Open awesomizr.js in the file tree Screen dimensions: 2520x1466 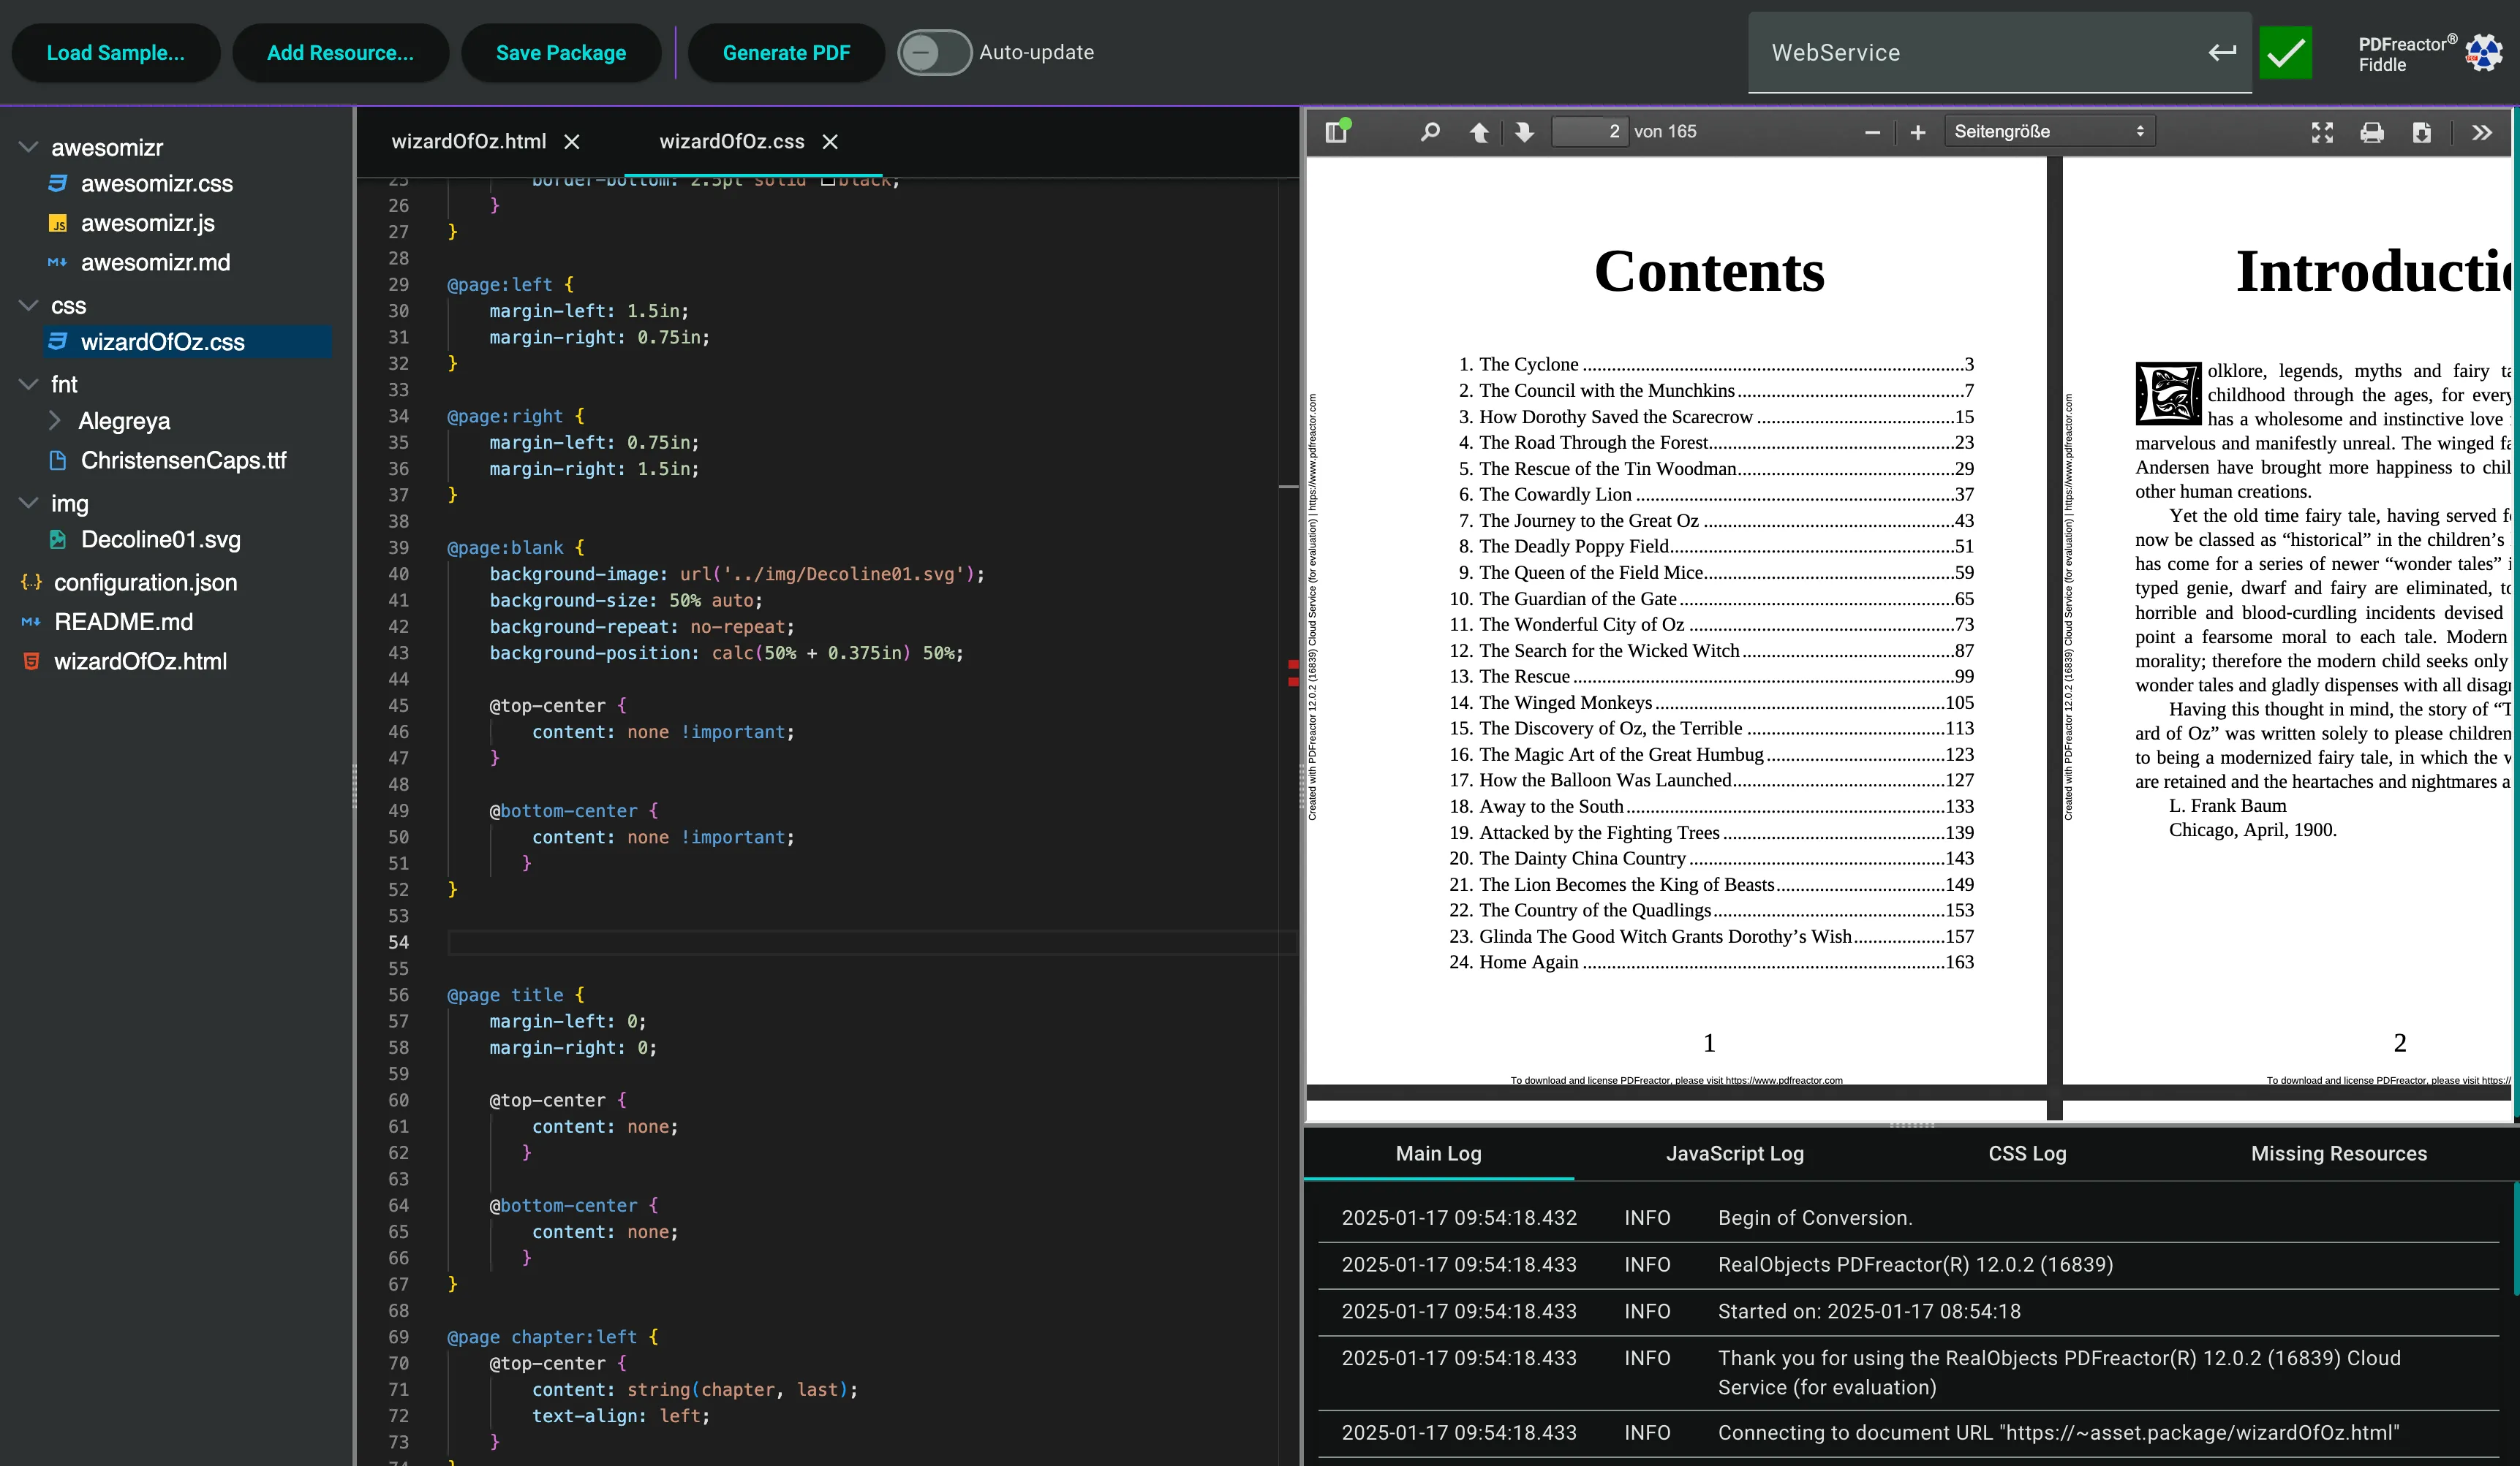[147, 223]
